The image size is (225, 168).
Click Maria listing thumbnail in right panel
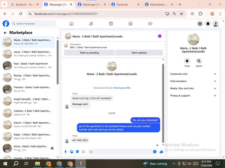193,39
